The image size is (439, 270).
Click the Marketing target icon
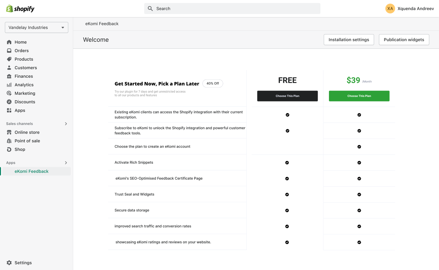coord(9,93)
